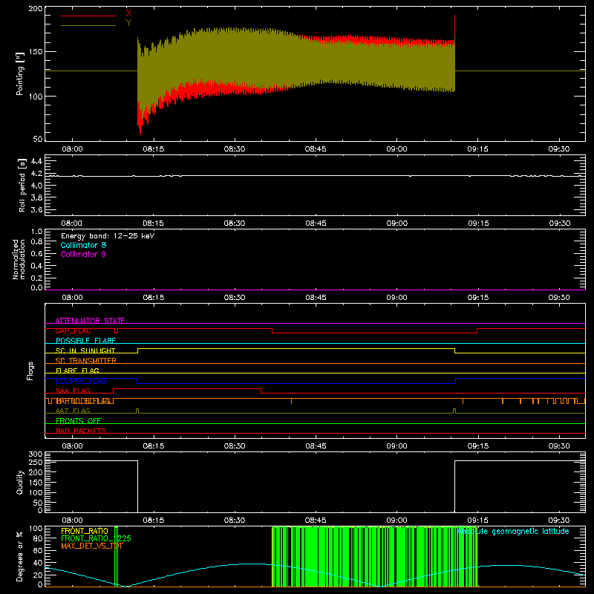Click the PARTICLE_FLAG label
594x594 pixels.
83,401
